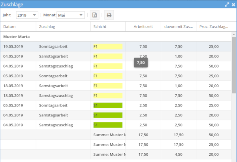
Task: Sort by the Zuschlag column header
Action: (x=63, y=27)
